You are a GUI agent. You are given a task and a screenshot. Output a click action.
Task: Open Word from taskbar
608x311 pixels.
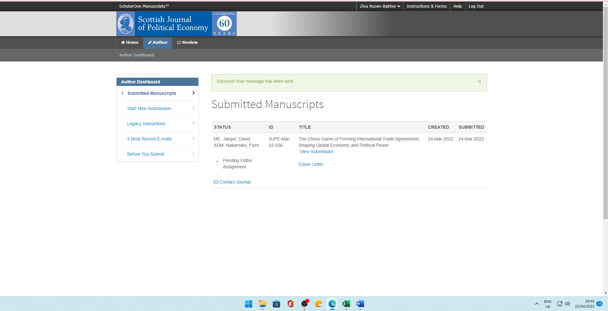tap(360, 304)
